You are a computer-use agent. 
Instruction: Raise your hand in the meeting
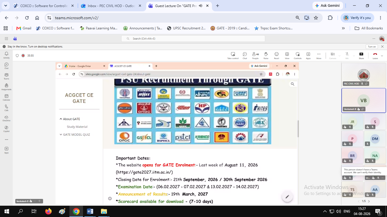266,56
